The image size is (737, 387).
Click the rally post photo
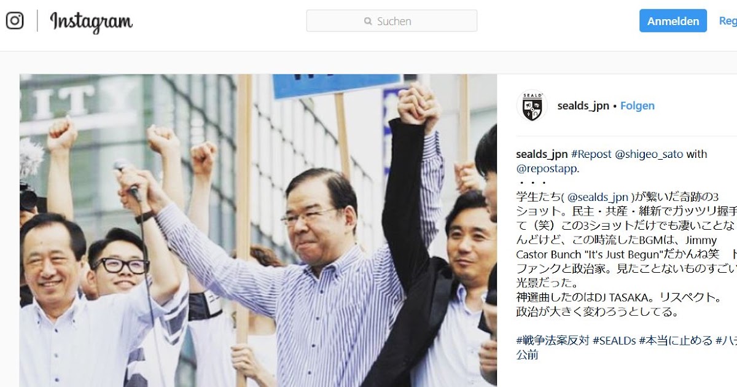[x=258, y=230]
